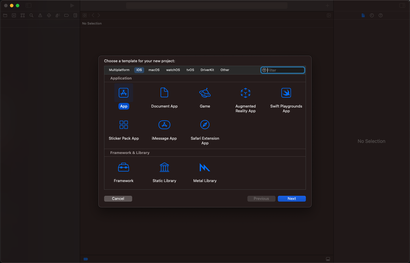The width and height of the screenshot is (410, 263).
Task: Select the Swift Playgrounds App template
Action: pos(286,100)
